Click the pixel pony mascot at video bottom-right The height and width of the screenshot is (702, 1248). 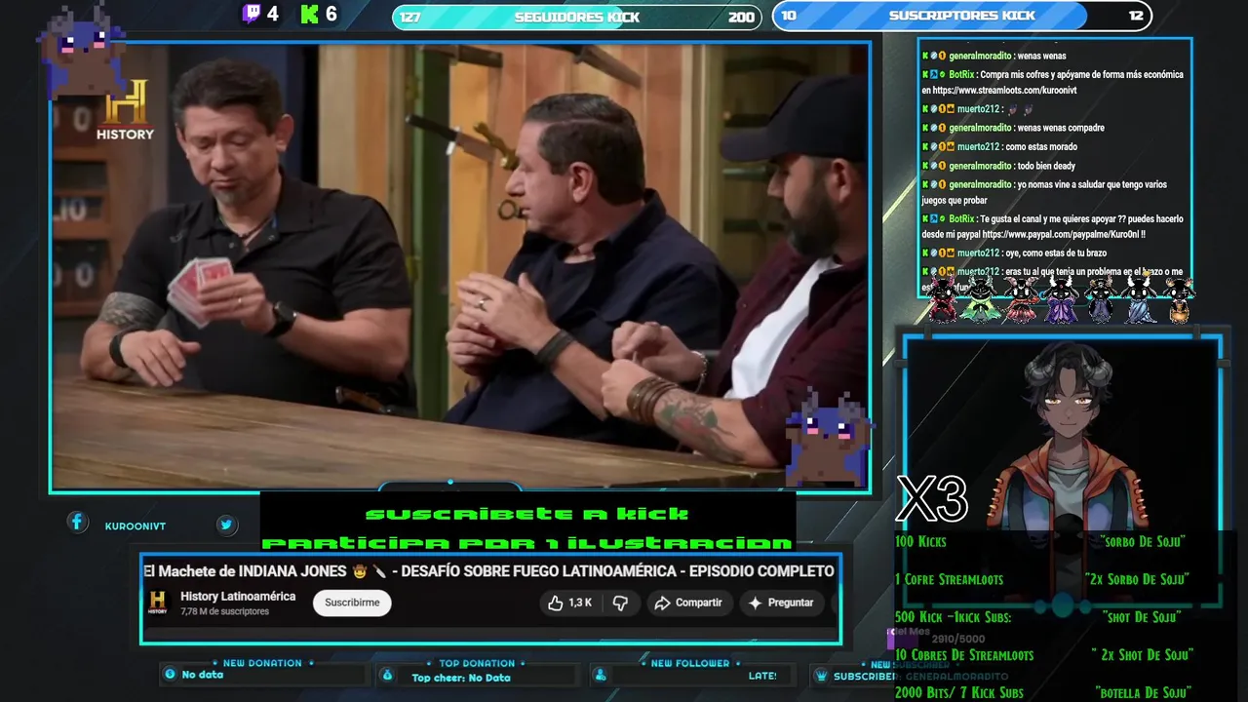(x=828, y=439)
